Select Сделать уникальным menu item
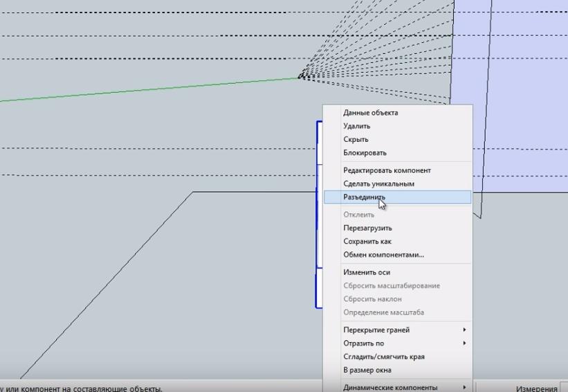This screenshot has height=392, width=568. (x=378, y=184)
